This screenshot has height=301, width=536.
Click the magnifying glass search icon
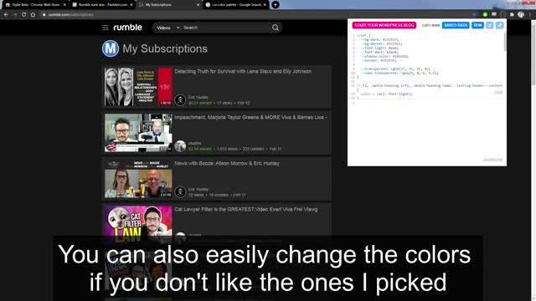point(276,28)
